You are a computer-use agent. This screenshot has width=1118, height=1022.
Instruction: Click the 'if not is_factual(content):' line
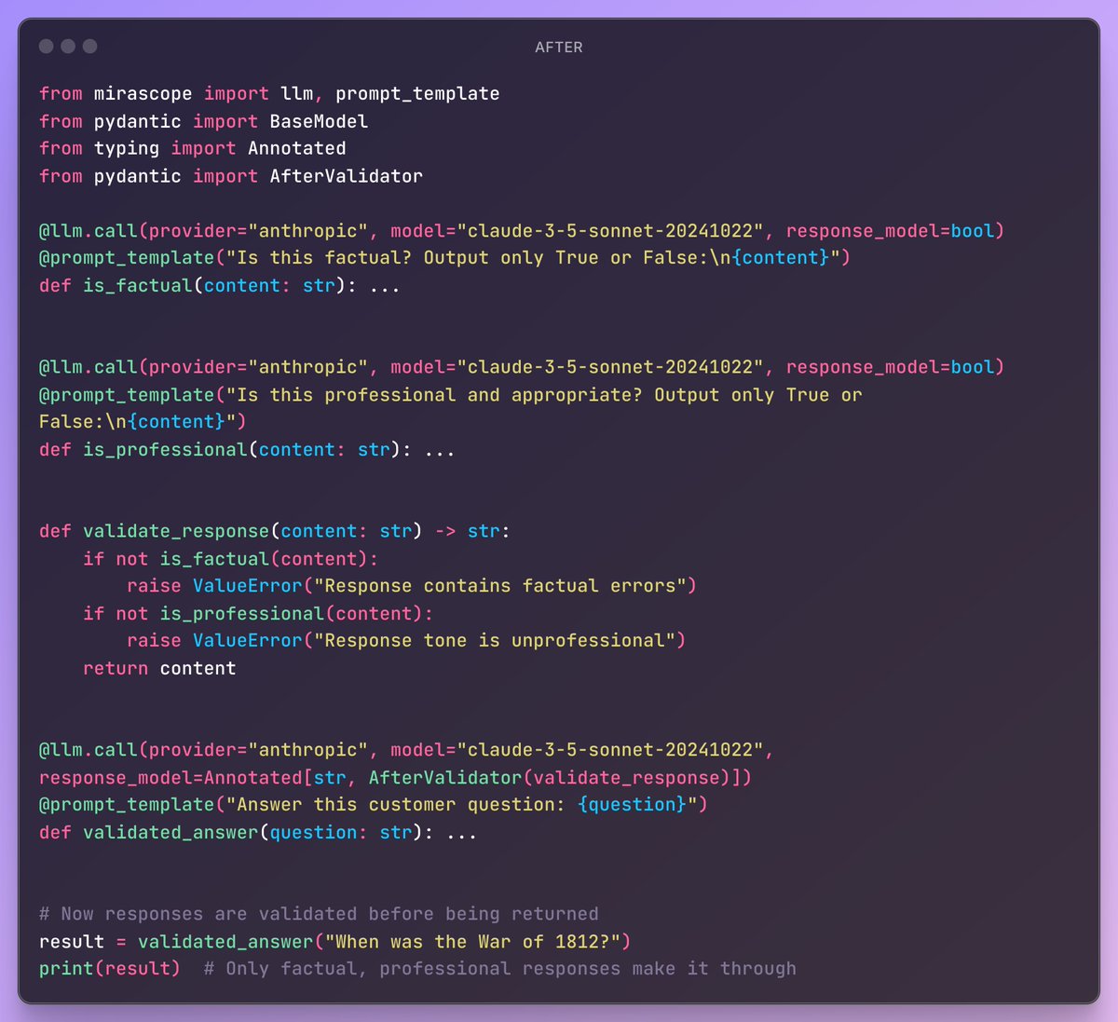point(231,559)
